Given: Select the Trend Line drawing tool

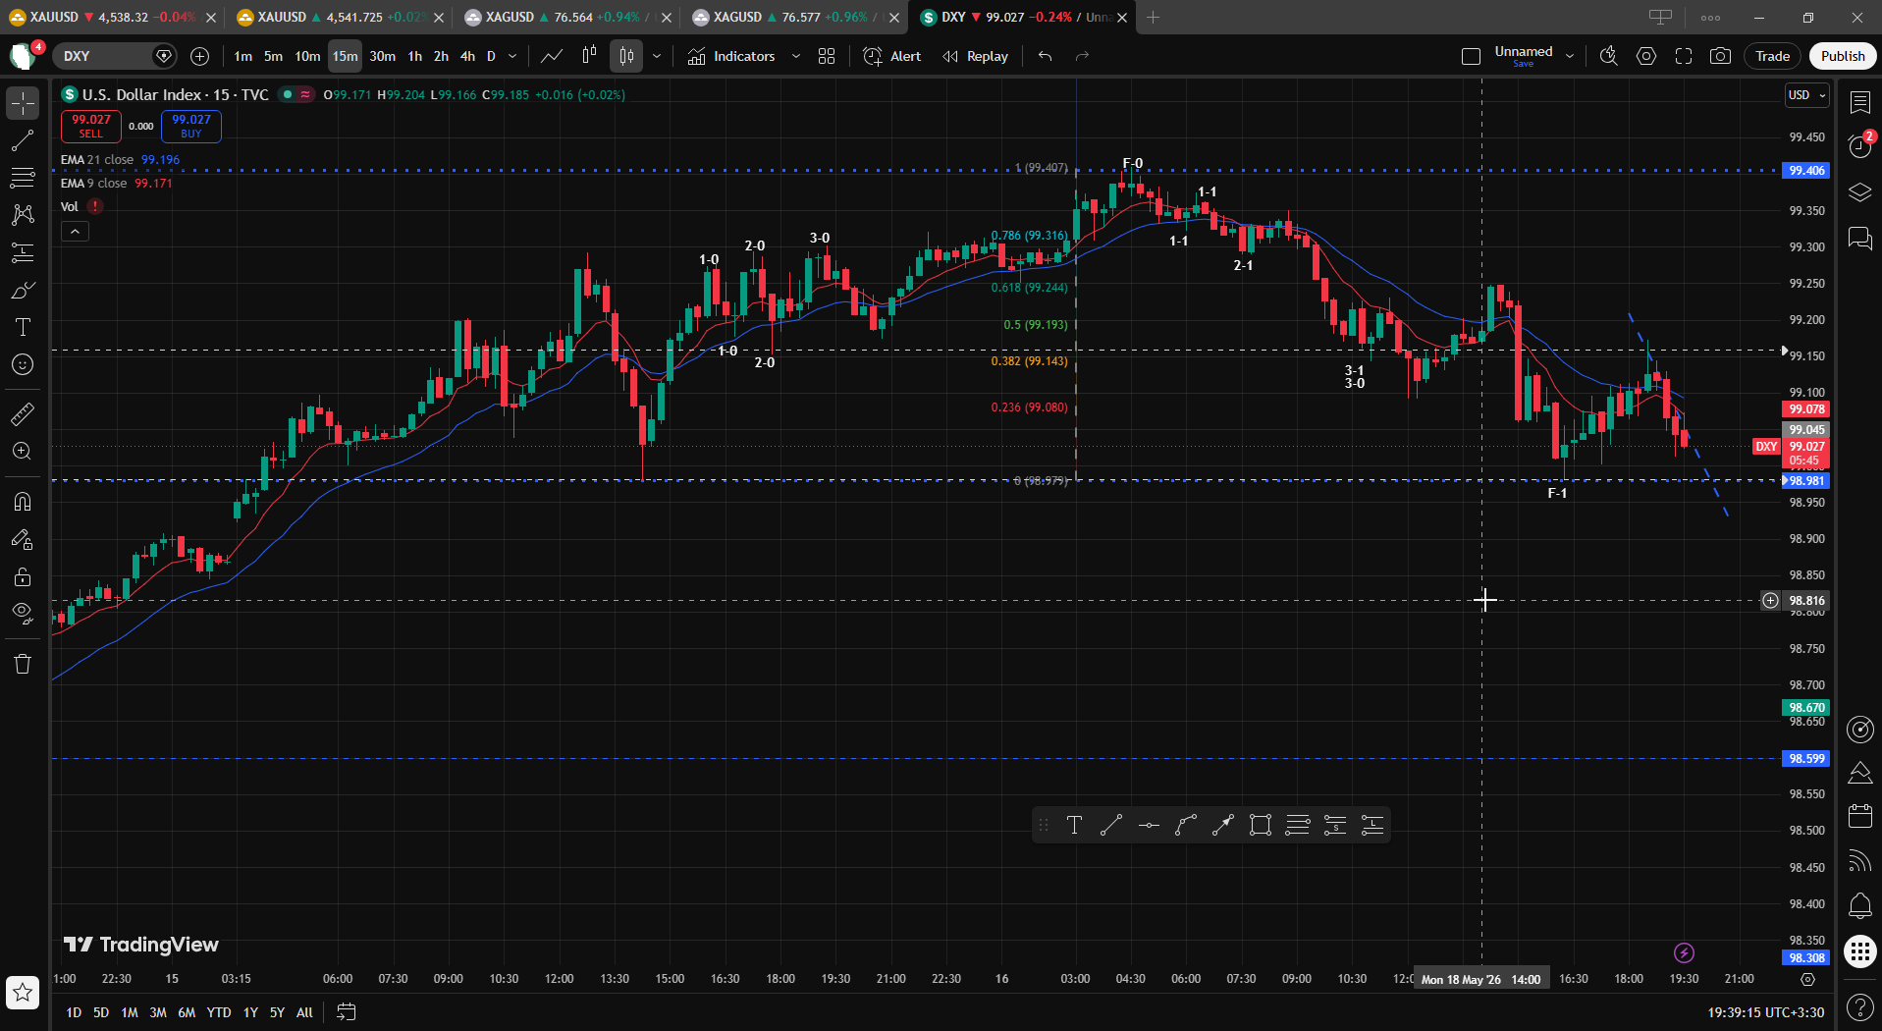Looking at the screenshot, I should pos(23,140).
